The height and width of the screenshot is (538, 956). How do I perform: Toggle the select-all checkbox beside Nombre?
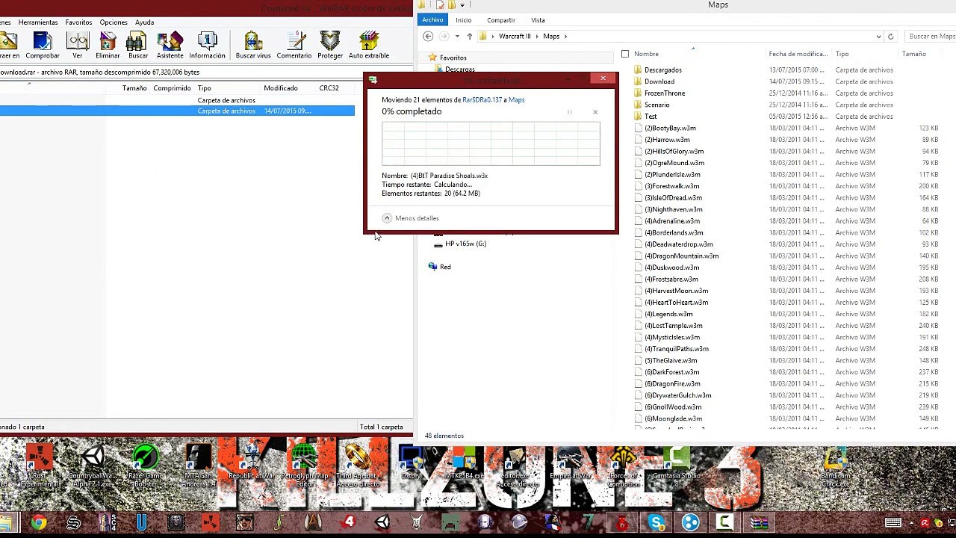pyautogui.click(x=625, y=54)
